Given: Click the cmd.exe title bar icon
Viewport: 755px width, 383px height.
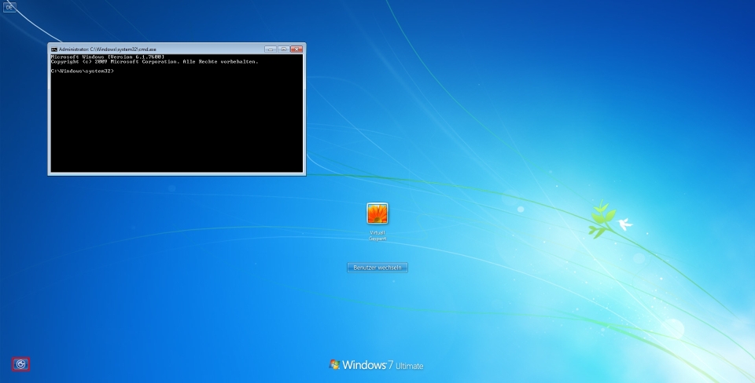Looking at the screenshot, I should click(54, 49).
